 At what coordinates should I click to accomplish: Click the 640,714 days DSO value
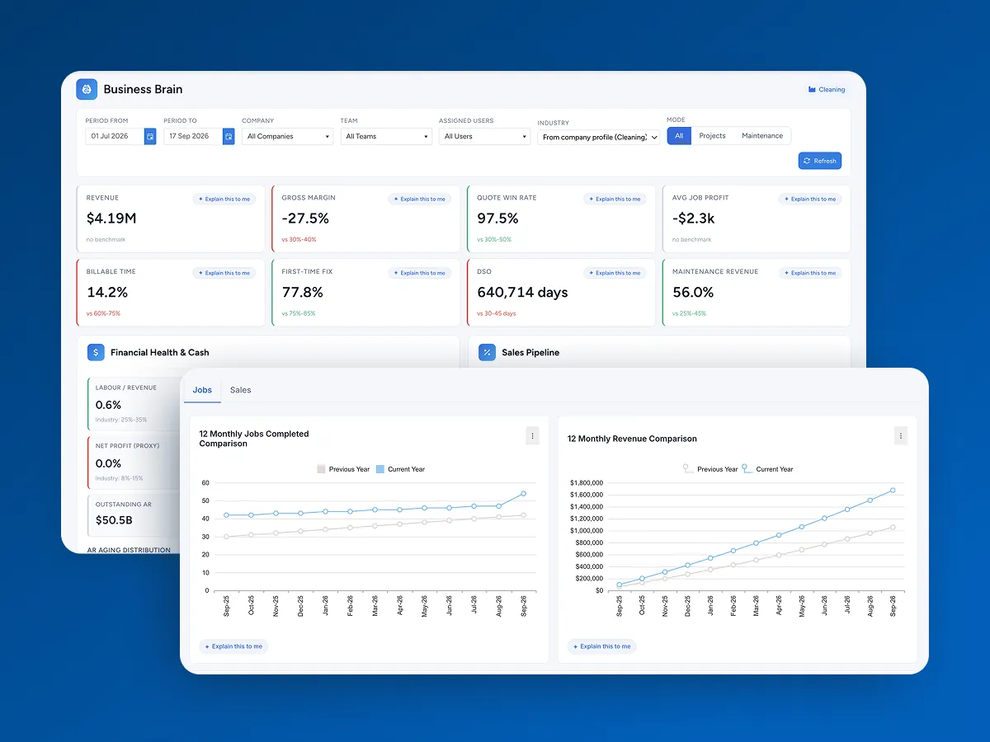(x=522, y=293)
